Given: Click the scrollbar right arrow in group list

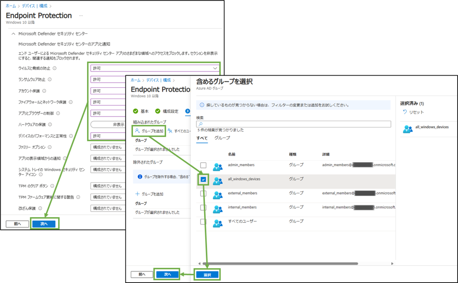Looking at the screenshot, I should (392, 264).
